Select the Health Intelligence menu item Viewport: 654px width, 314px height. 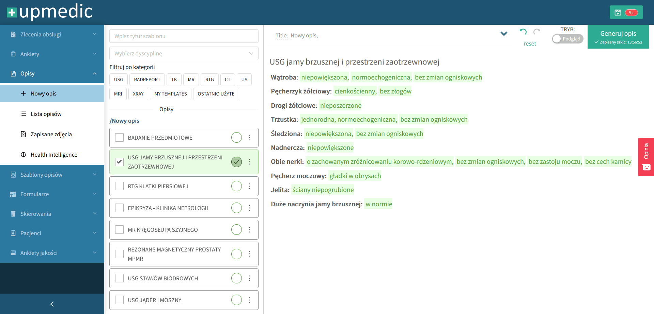(54, 155)
